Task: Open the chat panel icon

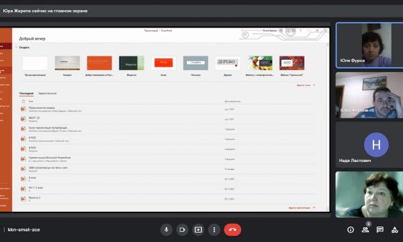Action: coord(380,230)
